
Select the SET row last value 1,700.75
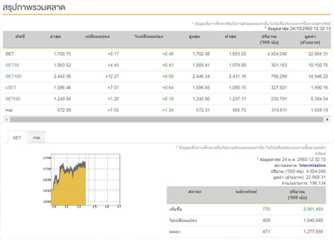[63, 54]
